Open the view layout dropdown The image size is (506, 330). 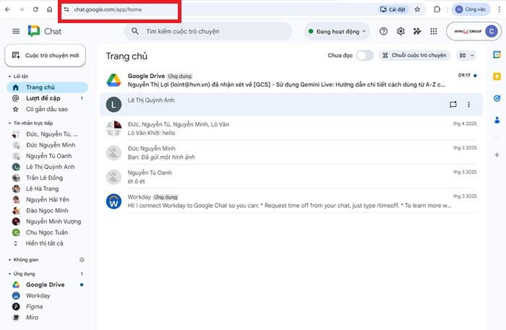pos(468,56)
